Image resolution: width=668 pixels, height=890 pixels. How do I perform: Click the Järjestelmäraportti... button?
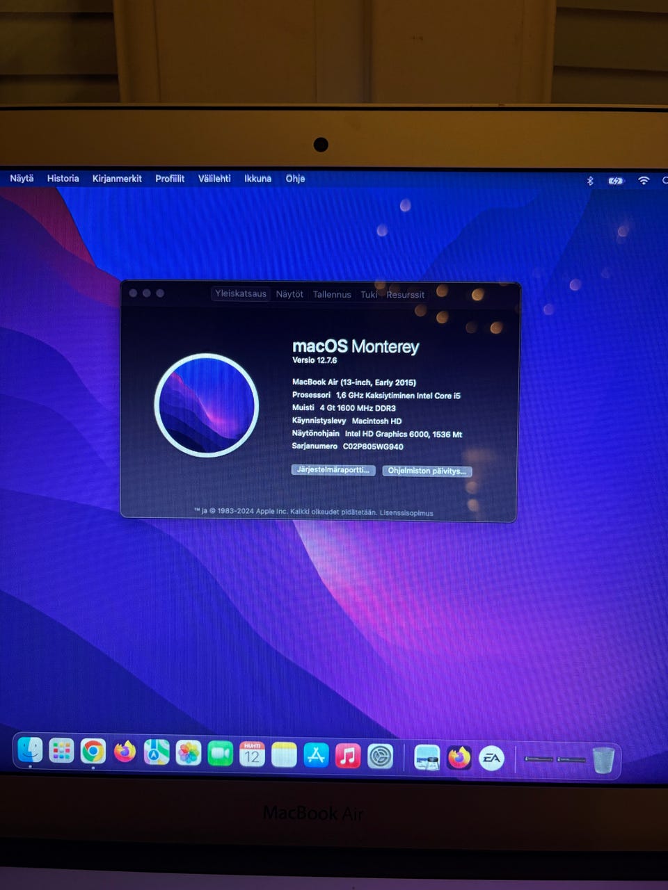pos(333,470)
